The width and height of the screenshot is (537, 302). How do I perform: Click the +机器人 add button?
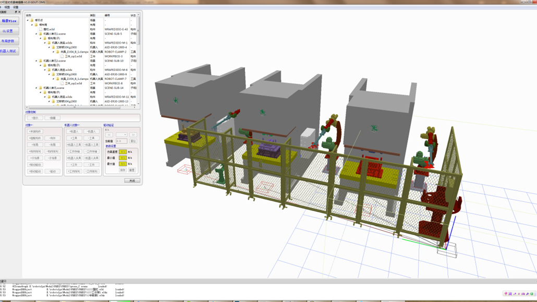click(74, 131)
